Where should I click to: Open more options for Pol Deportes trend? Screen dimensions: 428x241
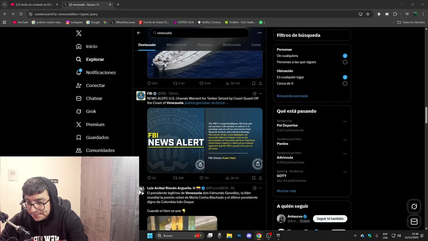point(345,122)
